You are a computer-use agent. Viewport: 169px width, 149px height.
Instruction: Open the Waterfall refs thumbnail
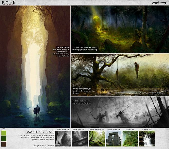(x=147, y=139)
